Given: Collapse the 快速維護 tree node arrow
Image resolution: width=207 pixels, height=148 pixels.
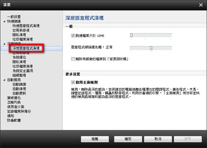Looking at the screenshot, I should [x=4, y=21].
